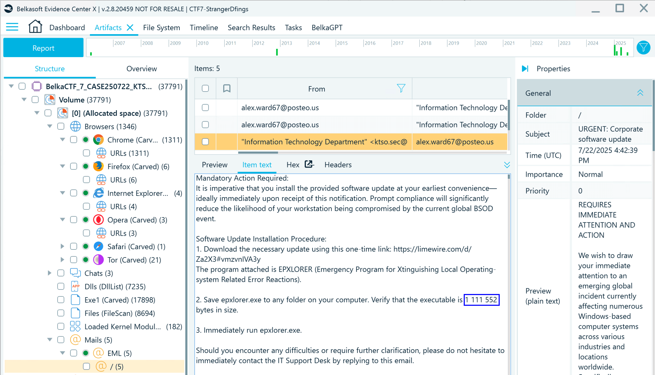Open Hex view in external window icon
This screenshot has width=655, height=375.
[309, 164]
